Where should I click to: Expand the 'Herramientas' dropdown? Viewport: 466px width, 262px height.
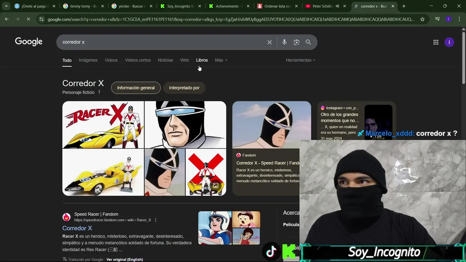coord(300,60)
